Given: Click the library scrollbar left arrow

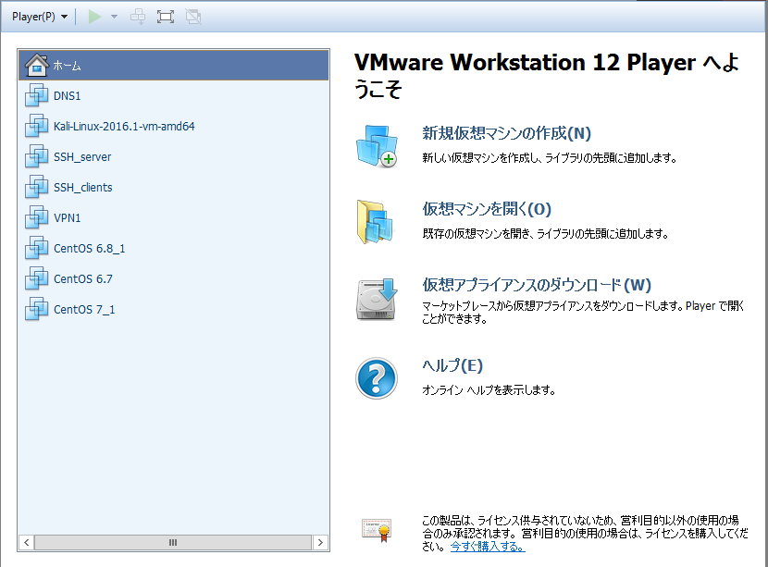Looking at the screenshot, I should (x=27, y=543).
